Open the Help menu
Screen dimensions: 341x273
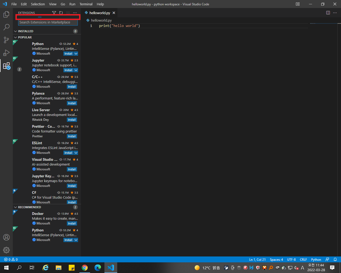pyautogui.click(x=100, y=4)
